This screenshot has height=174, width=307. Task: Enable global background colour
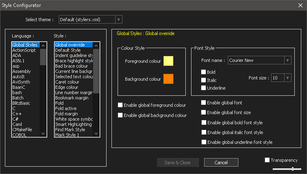120,115
